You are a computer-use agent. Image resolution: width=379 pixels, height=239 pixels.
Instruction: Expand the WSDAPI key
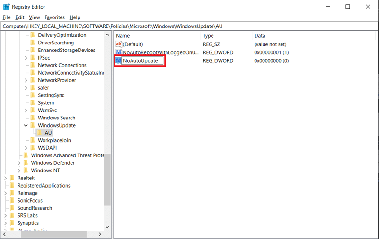coord(26,148)
